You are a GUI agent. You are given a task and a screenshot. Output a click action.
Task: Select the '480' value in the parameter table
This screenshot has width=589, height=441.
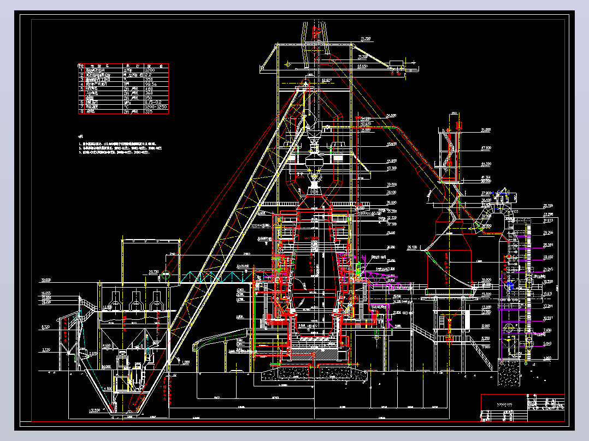(149, 89)
